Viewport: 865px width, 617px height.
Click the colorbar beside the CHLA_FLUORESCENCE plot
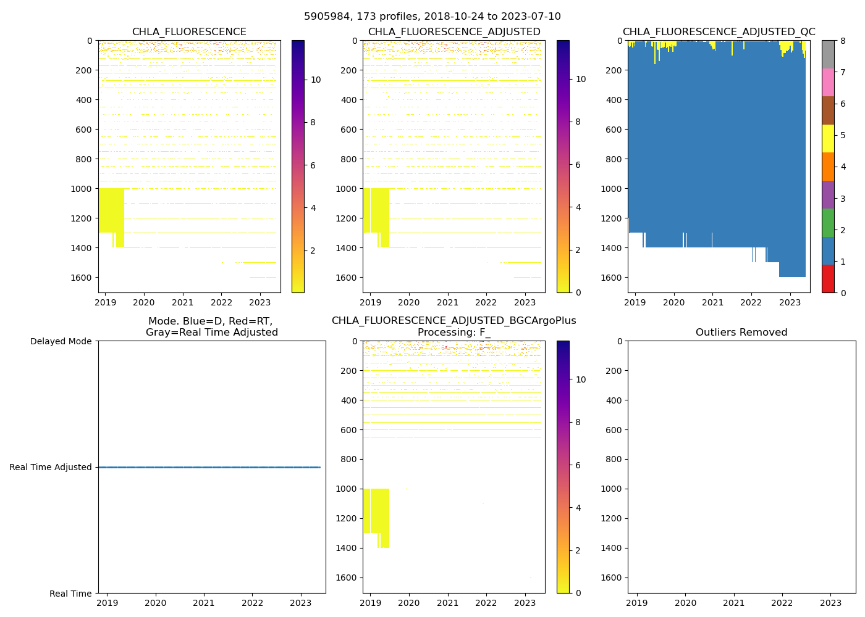pos(297,167)
